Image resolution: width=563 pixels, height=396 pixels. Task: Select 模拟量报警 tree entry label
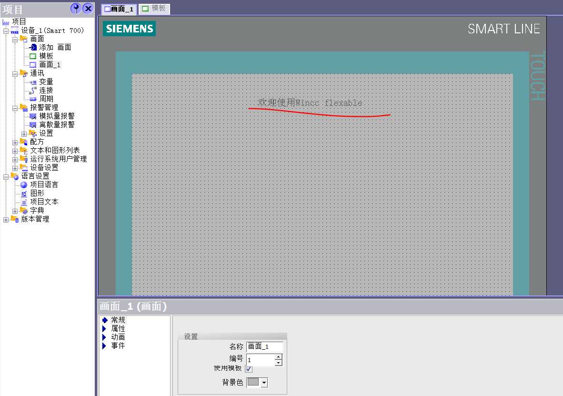(x=57, y=116)
